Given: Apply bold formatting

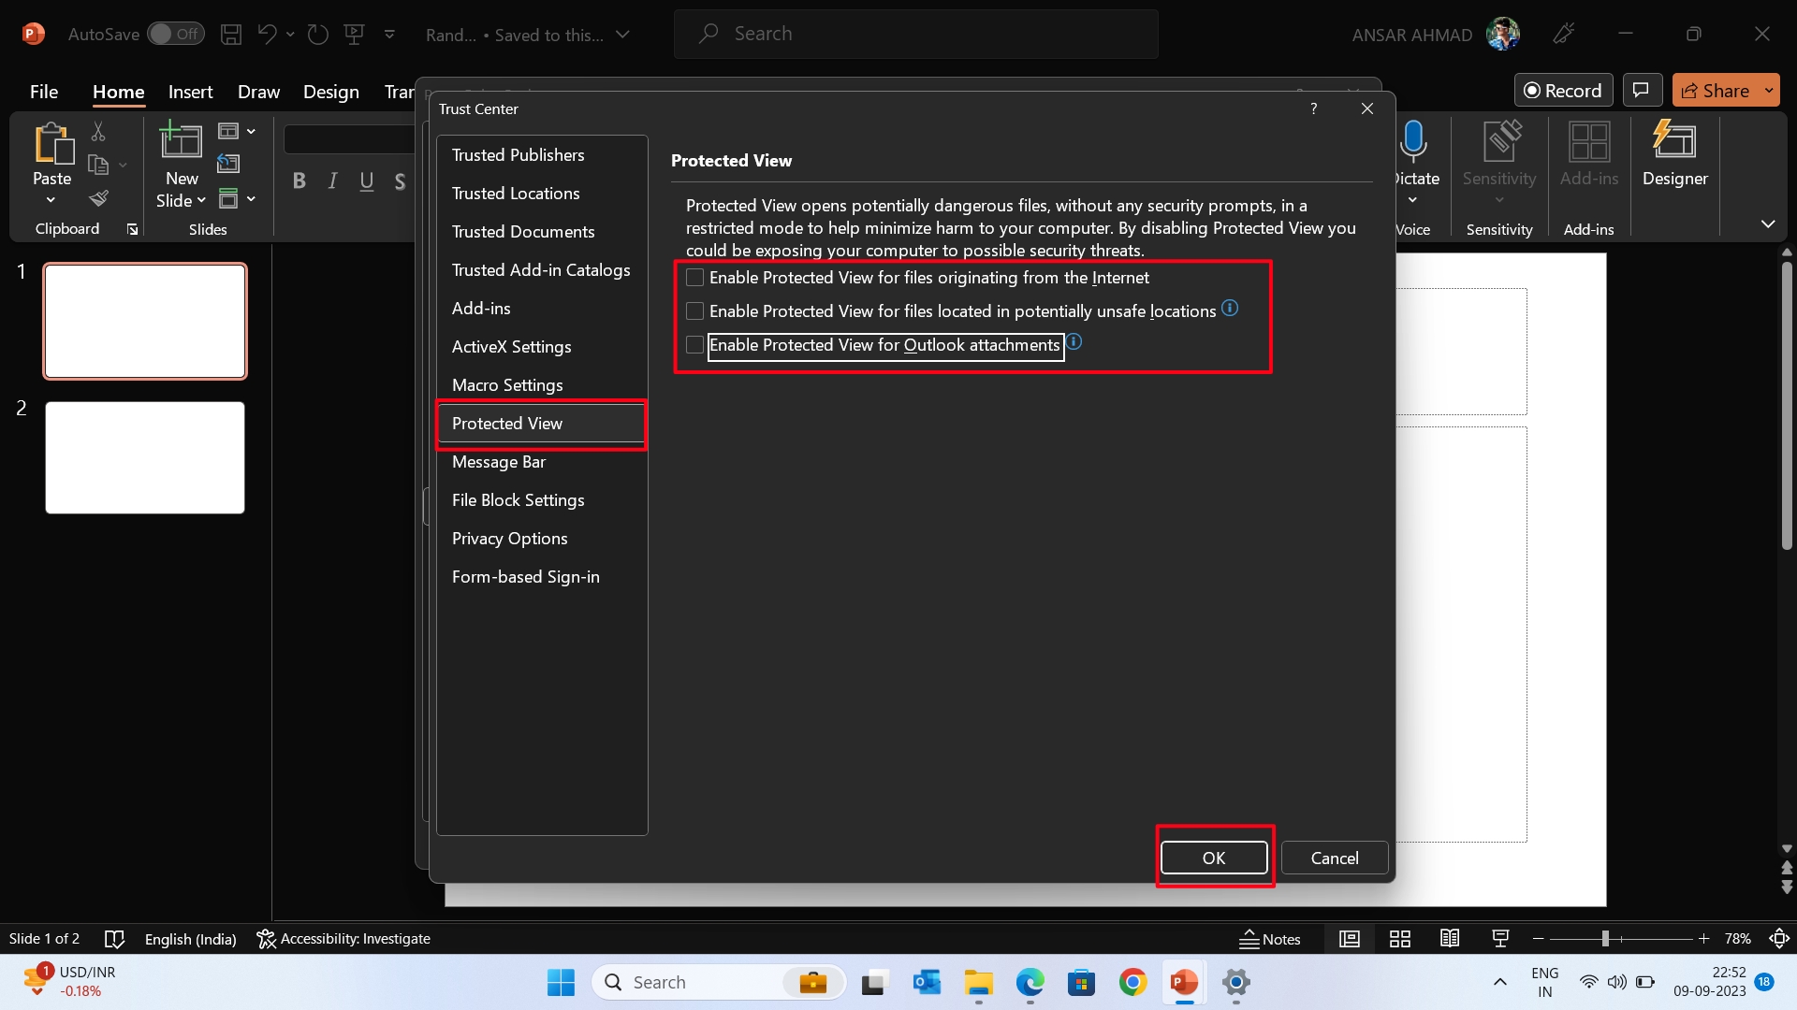Looking at the screenshot, I should point(299,180).
